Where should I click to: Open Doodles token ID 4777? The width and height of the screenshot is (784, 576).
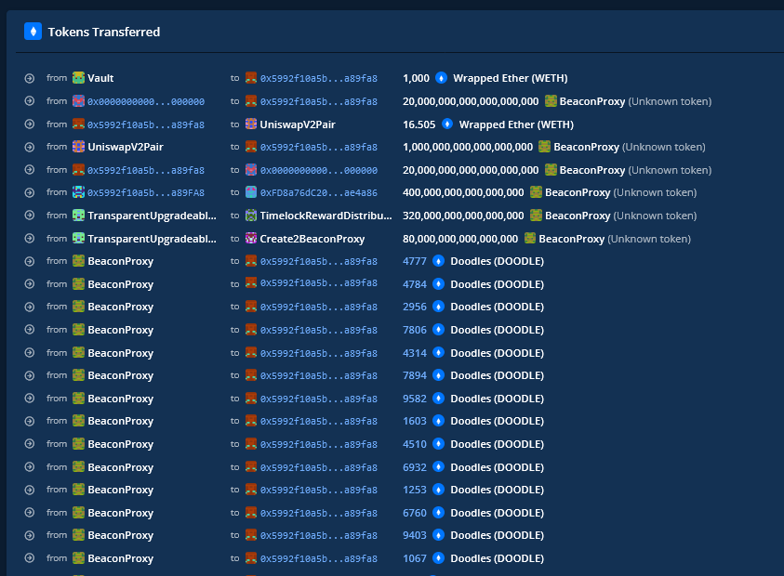[x=415, y=261]
